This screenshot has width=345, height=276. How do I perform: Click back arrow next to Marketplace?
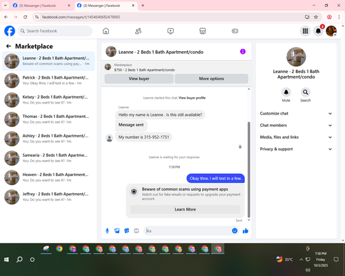coord(8,46)
